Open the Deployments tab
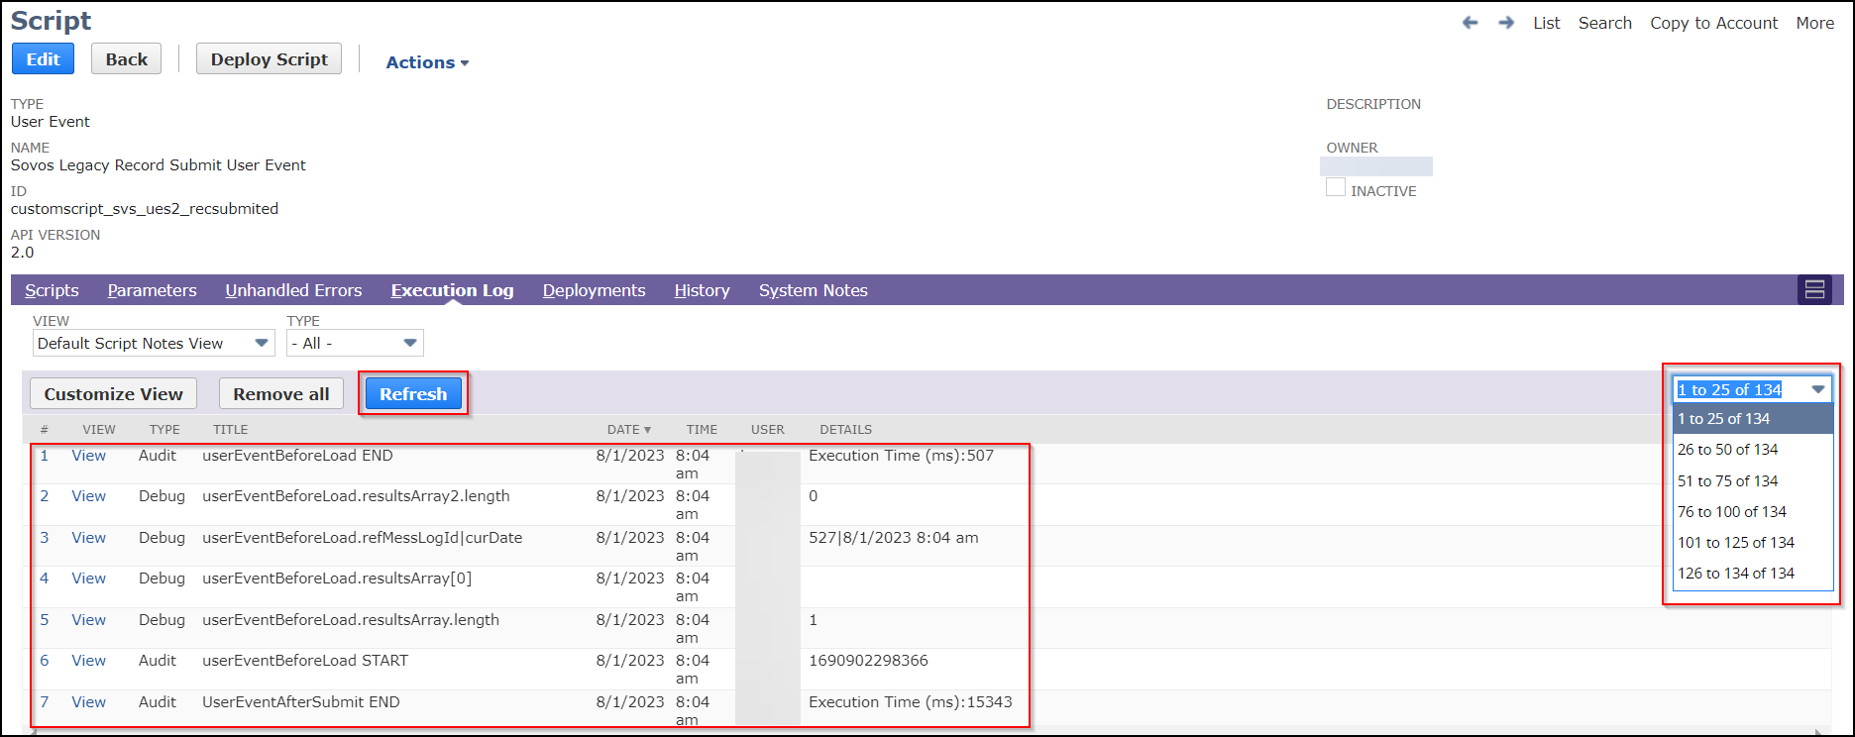This screenshot has height=737, width=1855. [594, 290]
